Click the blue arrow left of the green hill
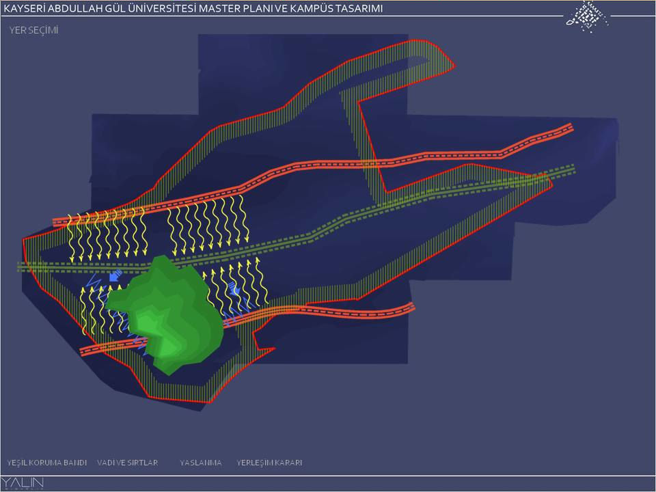656x492 pixels. (x=114, y=277)
